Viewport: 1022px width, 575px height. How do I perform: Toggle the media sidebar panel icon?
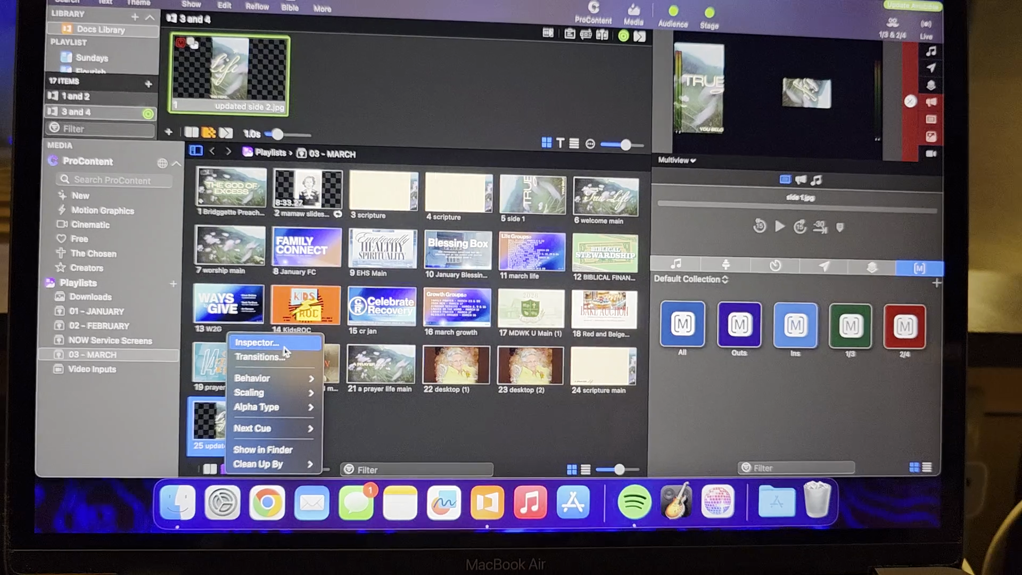coord(196,151)
